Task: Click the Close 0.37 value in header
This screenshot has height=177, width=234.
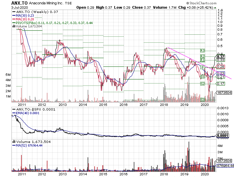Action: pyautogui.click(x=141, y=7)
